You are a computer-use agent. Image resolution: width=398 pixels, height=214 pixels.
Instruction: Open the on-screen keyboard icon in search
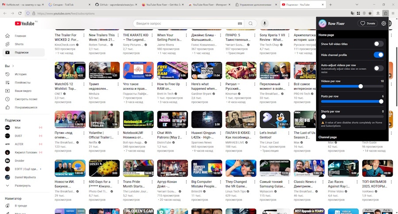coord(240,23)
